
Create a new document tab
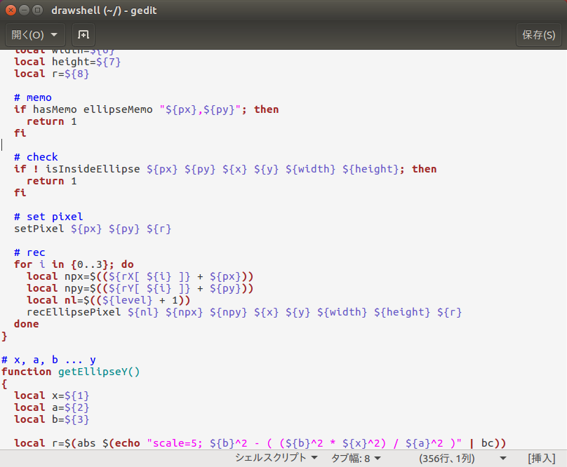[83, 34]
